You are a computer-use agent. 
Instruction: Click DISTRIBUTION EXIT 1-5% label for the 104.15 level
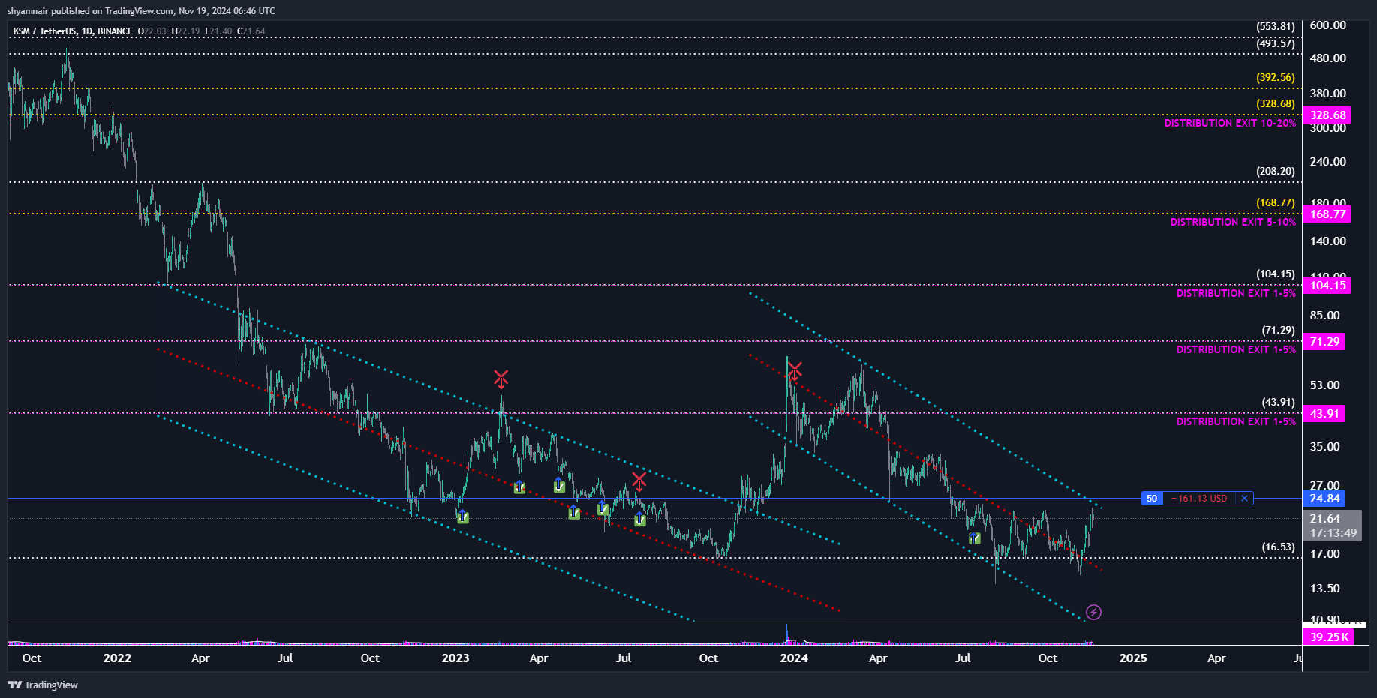pyautogui.click(x=1236, y=294)
